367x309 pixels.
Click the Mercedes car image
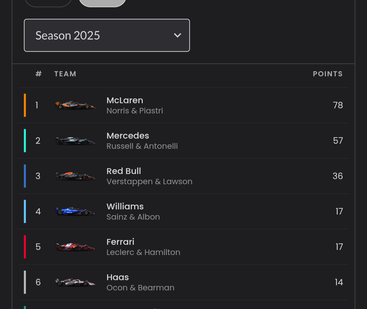(x=75, y=141)
